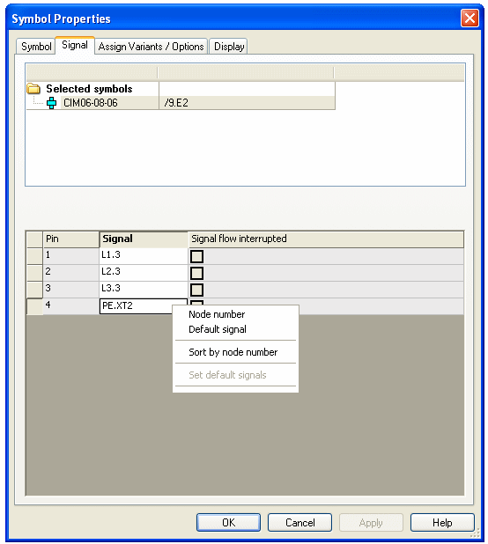Screen dimensions: 488x544
Task: Click the Pin column header
Action: [70, 239]
